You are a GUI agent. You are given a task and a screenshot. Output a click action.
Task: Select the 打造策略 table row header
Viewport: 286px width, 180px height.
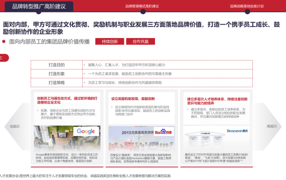click(57, 82)
